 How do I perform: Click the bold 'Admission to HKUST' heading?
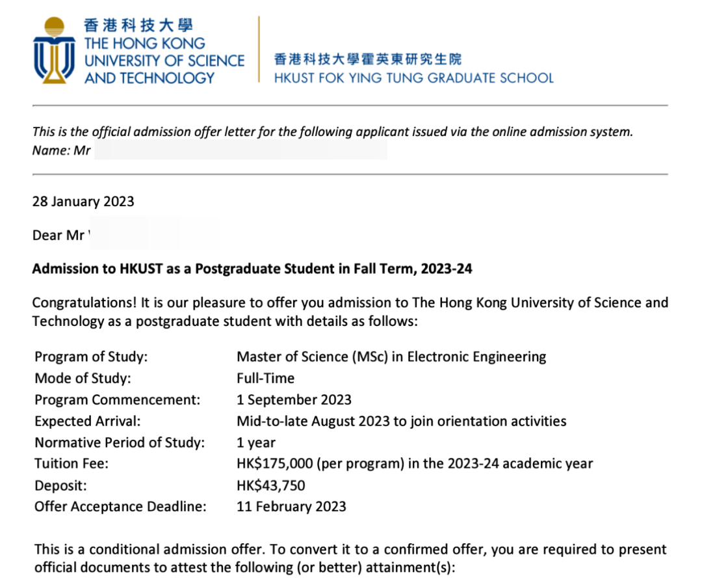point(252,269)
